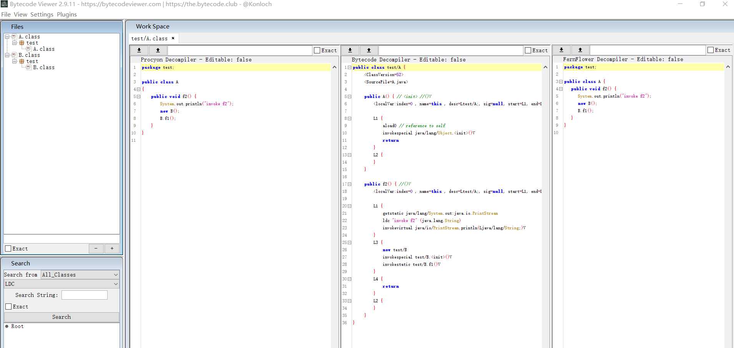Click search-up arrow in FernFlower Decompiler pane
Image resolution: width=734 pixels, height=348 pixels.
point(580,50)
